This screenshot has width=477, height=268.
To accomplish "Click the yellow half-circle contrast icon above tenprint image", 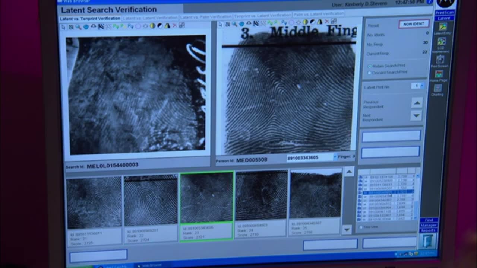I will 305,22.
